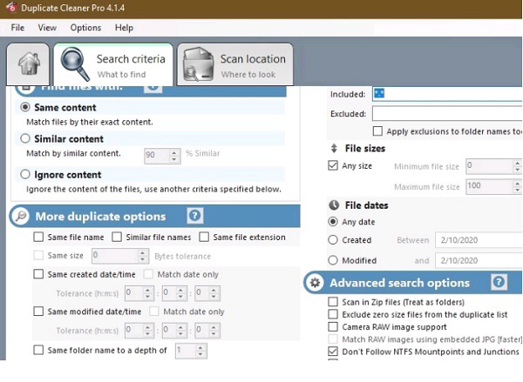The width and height of the screenshot is (523, 382).
Task: Open help for Advanced search options
Action: click(498, 283)
